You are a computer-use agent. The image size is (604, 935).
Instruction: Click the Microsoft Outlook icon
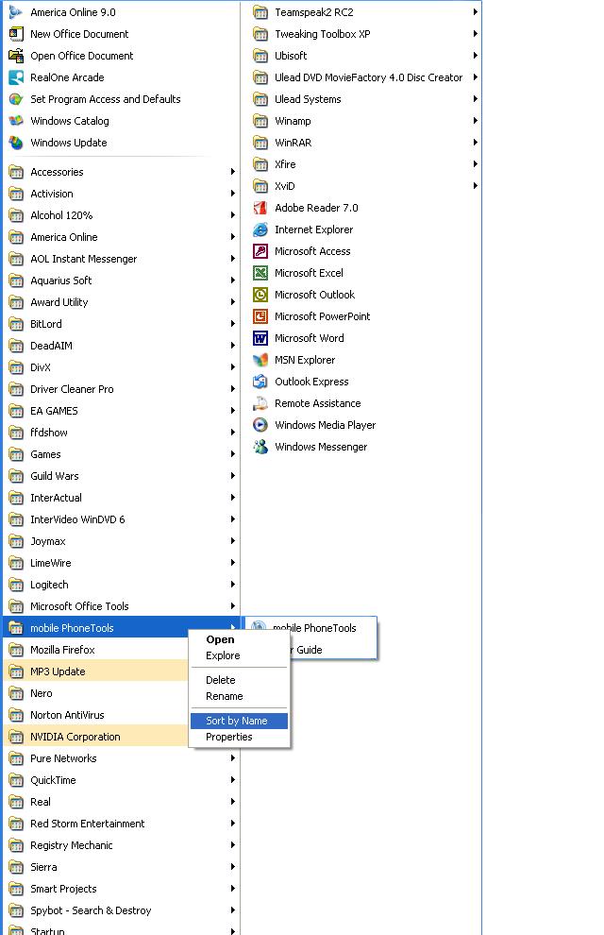click(260, 295)
